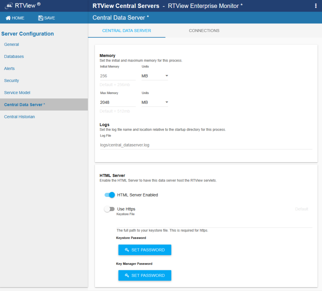Viewport: 322px width, 291px height.
Task: Open the vertical three-dot menu
Action: pos(316,6)
